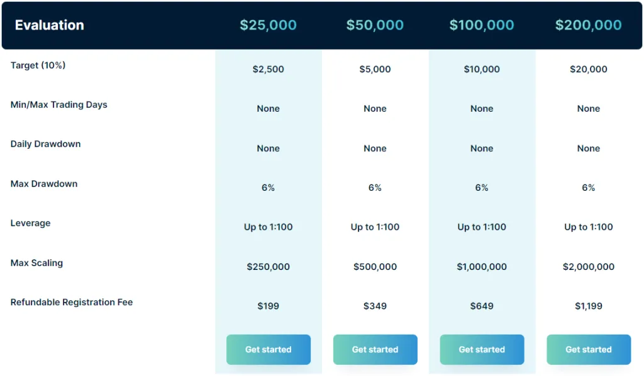Click the $100,000 Get started button
644x376 pixels.
coord(482,350)
